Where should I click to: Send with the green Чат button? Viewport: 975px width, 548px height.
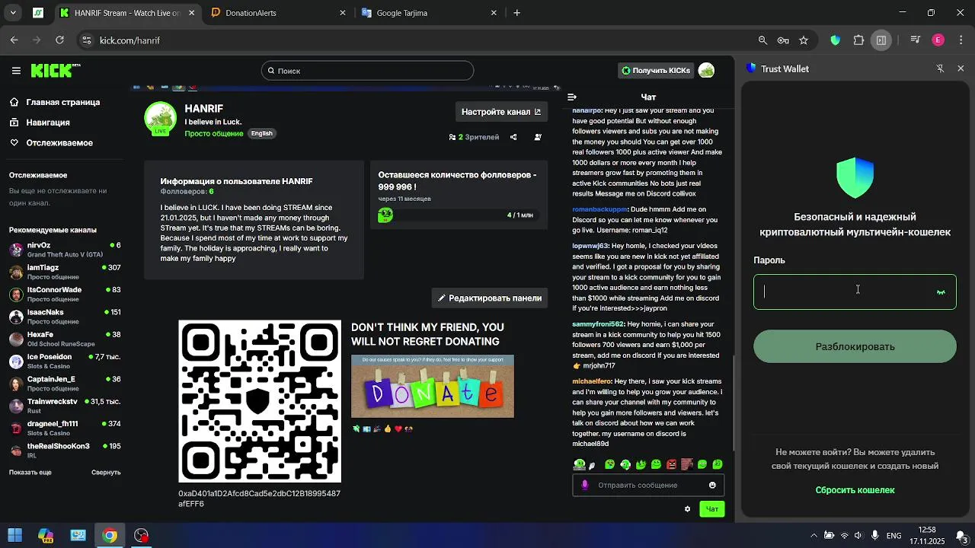(712, 509)
